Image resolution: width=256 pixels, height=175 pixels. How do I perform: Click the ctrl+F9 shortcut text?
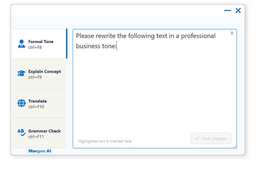click(x=35, y=77)
